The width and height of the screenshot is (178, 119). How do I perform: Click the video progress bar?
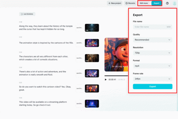pos(116,76)
